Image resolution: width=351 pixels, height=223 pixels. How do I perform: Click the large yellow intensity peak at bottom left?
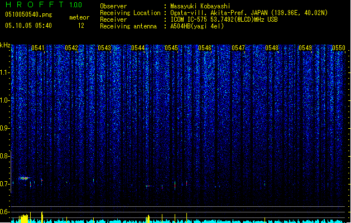(23, 219)
